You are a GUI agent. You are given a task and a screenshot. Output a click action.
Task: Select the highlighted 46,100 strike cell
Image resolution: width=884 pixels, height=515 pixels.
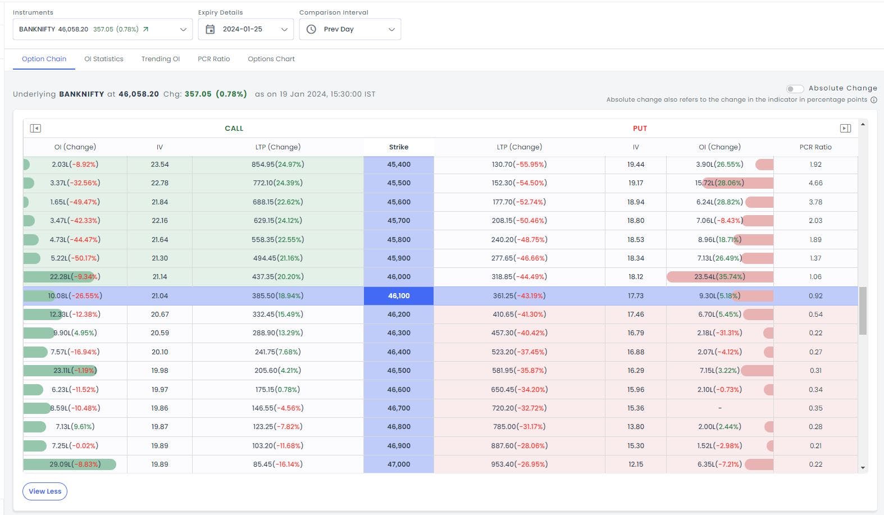point(399,296)
